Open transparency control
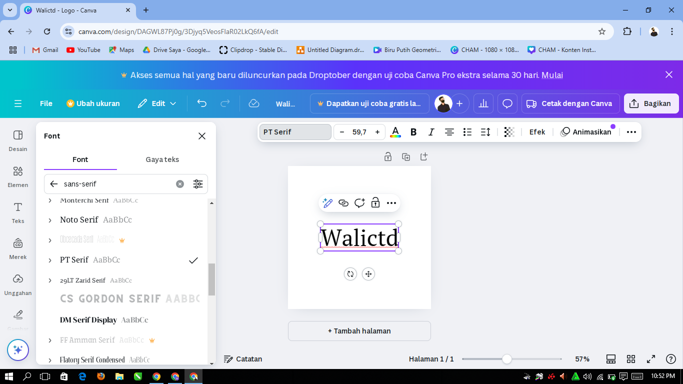This screenshot has height=384, width=683. click(509, 132)
